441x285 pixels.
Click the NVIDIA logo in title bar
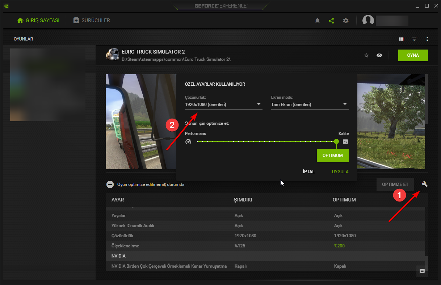7,6
